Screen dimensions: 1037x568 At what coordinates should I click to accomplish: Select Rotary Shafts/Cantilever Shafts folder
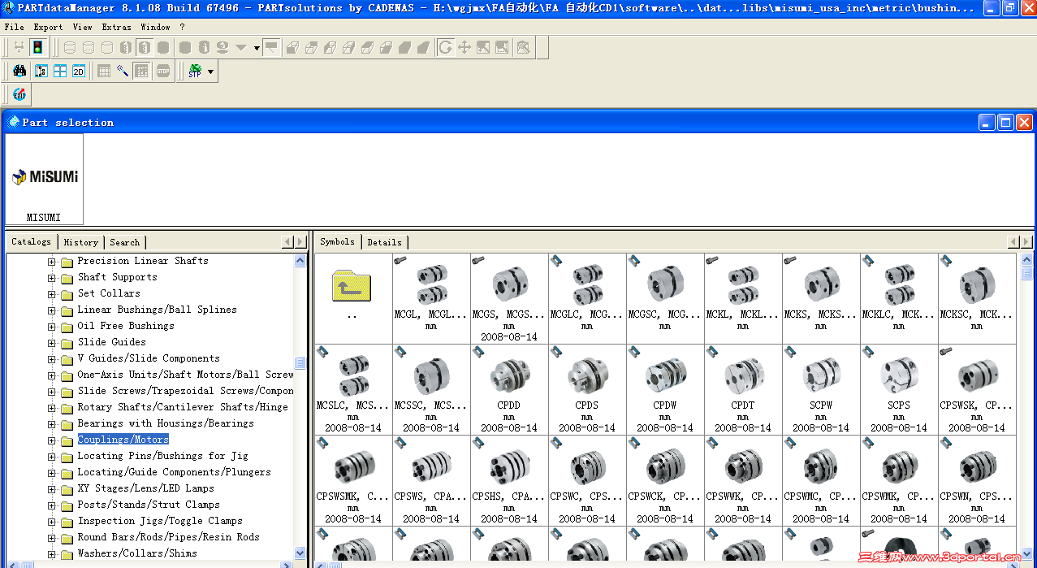tap(183, 407)
